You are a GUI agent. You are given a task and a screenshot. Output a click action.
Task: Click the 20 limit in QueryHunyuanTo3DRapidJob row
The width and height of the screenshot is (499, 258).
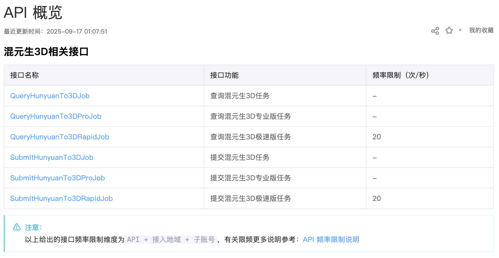(377, 137)
